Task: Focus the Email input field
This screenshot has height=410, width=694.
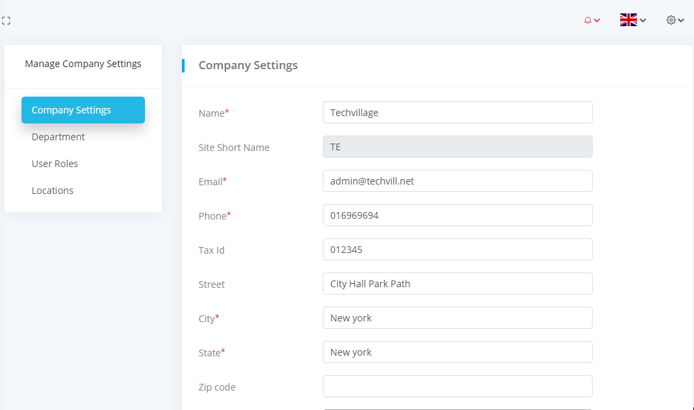Action: (457, 181)
